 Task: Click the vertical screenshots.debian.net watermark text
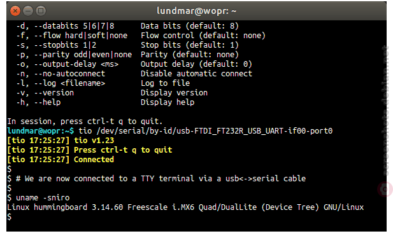(386, 111)
